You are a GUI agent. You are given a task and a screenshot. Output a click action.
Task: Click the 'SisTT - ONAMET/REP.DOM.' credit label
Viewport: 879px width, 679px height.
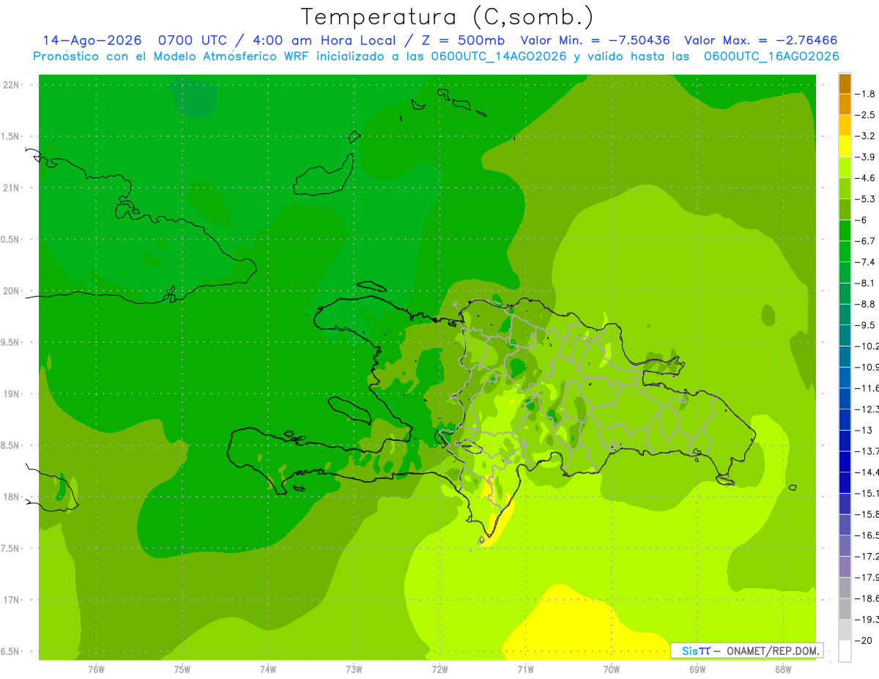tap(747, 650)
